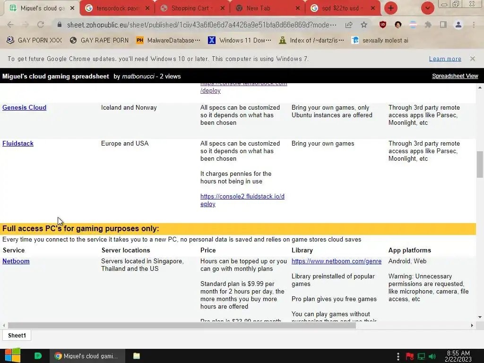Viewport: 484px width, 363px height.
Task: Share this page using the share icon
Action: click(349, 25)
